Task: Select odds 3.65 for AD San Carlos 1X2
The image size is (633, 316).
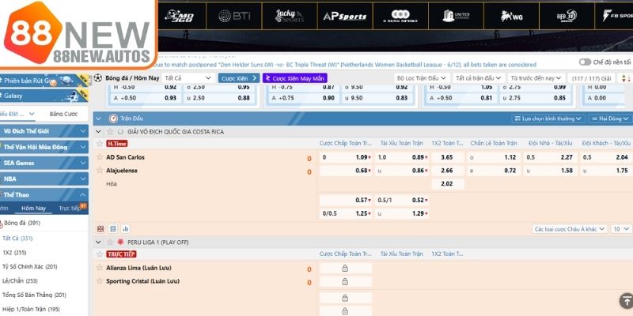Action: [x=447, y=157]
